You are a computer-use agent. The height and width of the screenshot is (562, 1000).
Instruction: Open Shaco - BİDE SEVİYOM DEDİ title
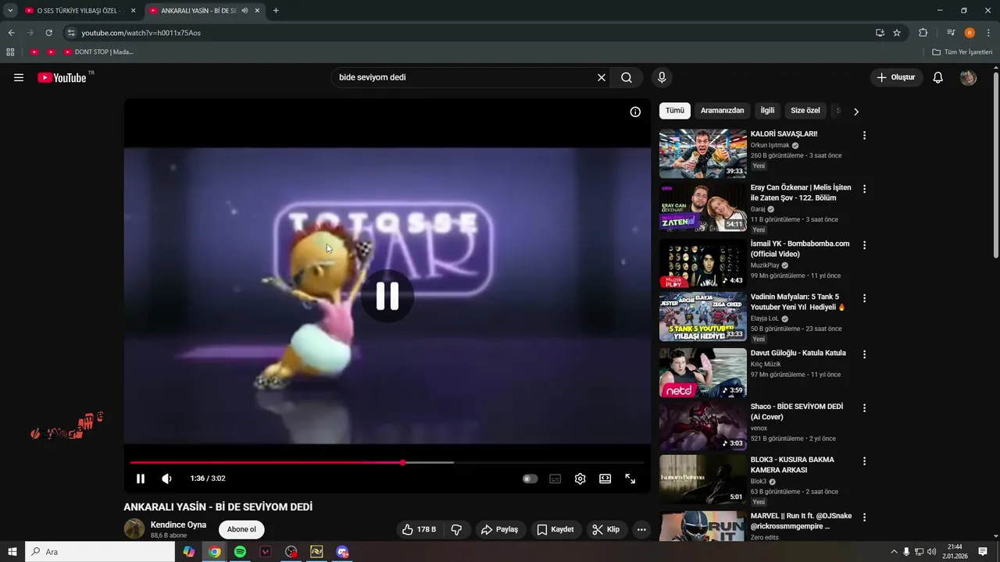tap(797, 411)
